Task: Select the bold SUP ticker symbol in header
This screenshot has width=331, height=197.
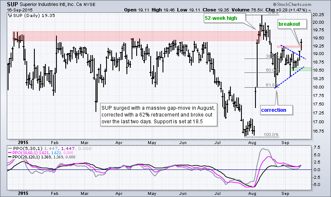Action: point(13,4)
